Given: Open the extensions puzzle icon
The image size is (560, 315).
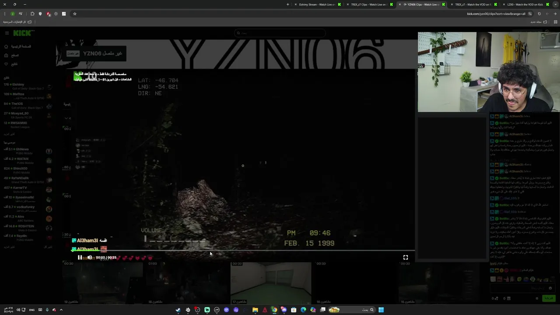Looking at the screenshot, I should tap(32, 14).
